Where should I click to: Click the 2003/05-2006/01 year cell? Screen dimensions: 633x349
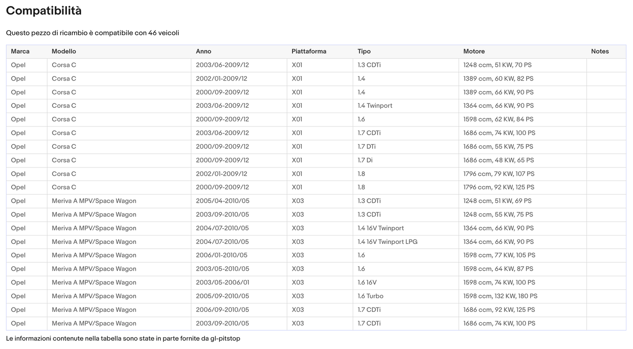coord(222,282)
